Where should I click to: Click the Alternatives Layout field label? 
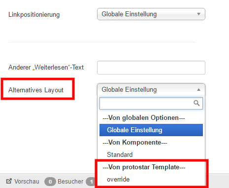pyautogui.click(x=36, y=90)
